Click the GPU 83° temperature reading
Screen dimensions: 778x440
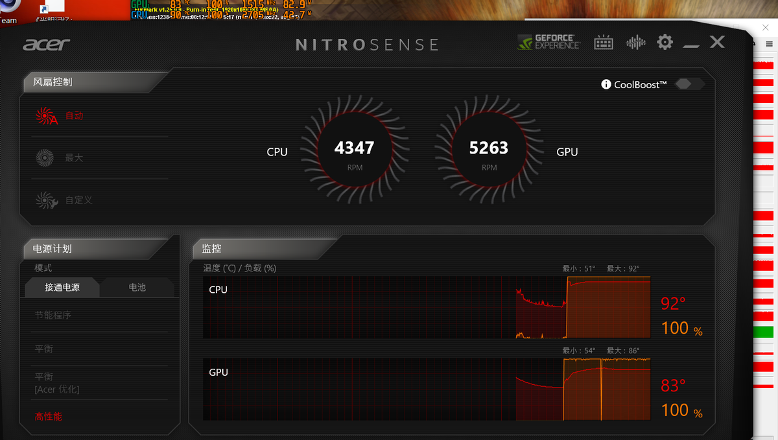(x=674, y=386)
